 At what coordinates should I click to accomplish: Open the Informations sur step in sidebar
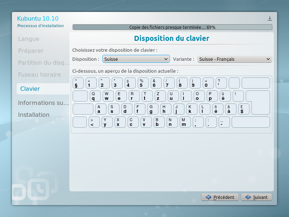(43, 103)
